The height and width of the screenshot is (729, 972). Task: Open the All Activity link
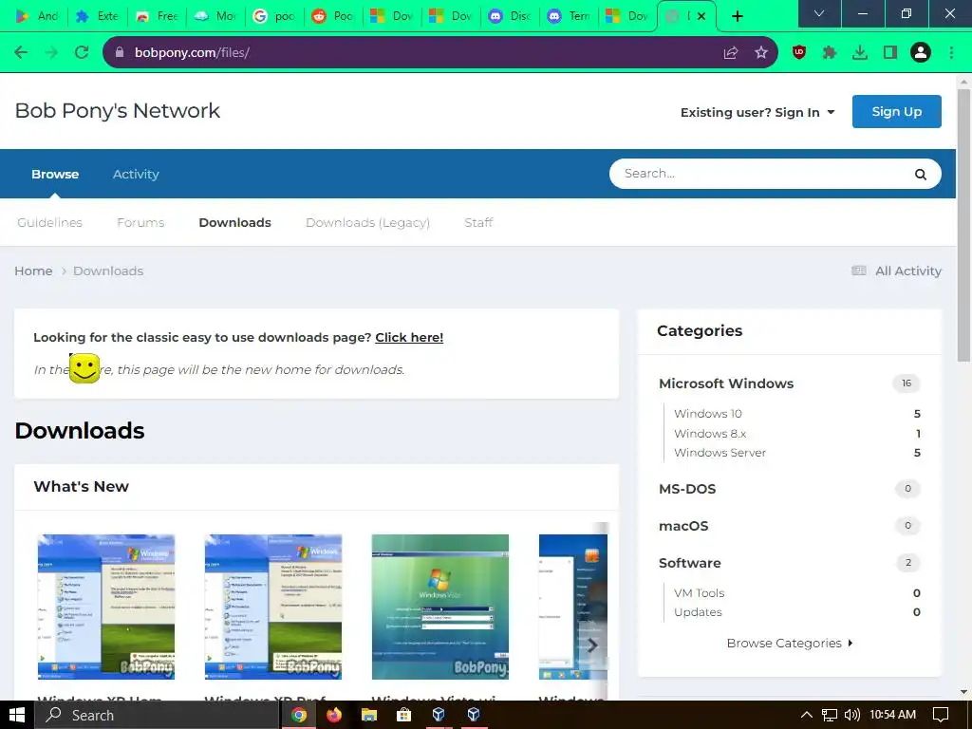(x=908, y=271)
